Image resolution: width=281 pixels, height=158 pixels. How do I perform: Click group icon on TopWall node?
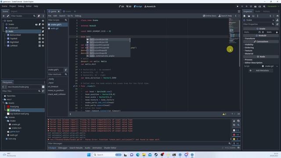[40, 39]
